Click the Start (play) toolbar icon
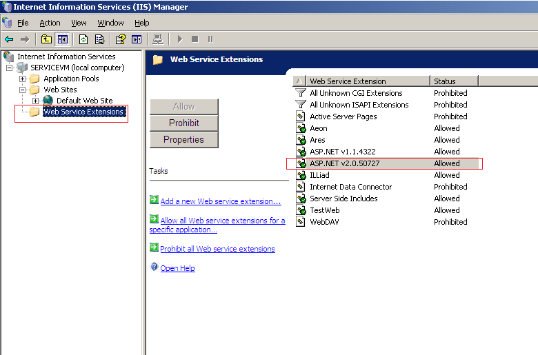 180,39
